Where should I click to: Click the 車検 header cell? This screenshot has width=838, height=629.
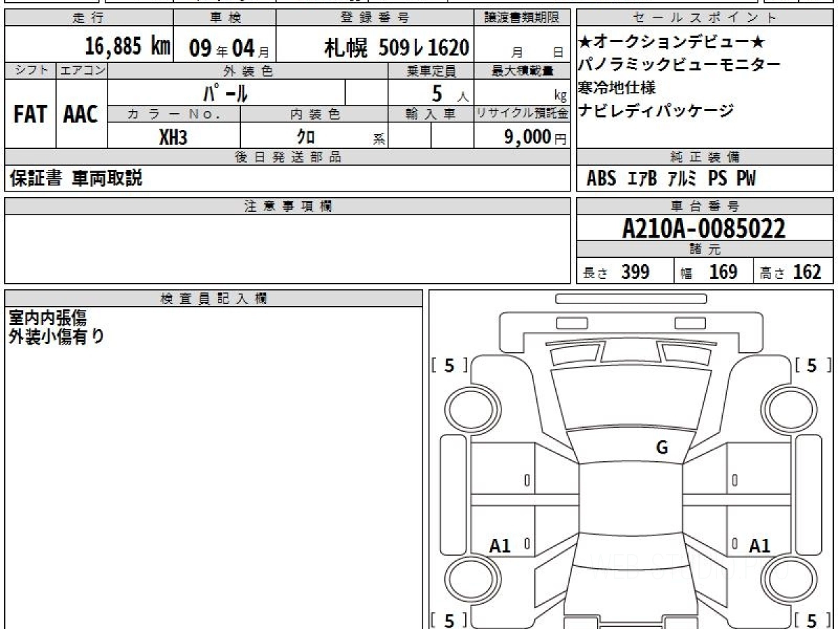click(x=224, y=18)
